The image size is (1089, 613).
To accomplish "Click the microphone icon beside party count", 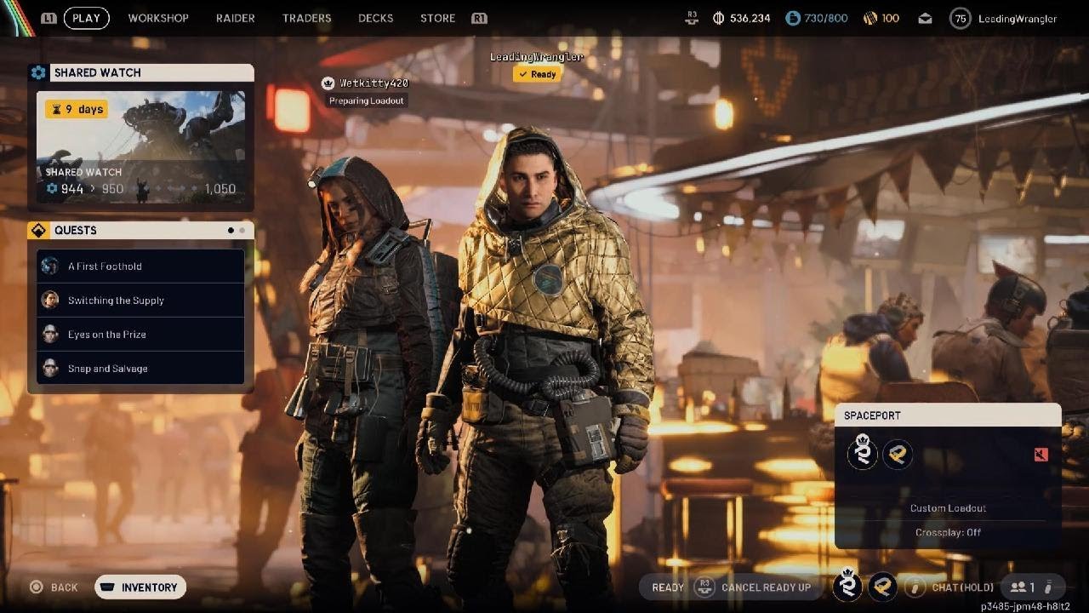I will (x=1048, y=587).
